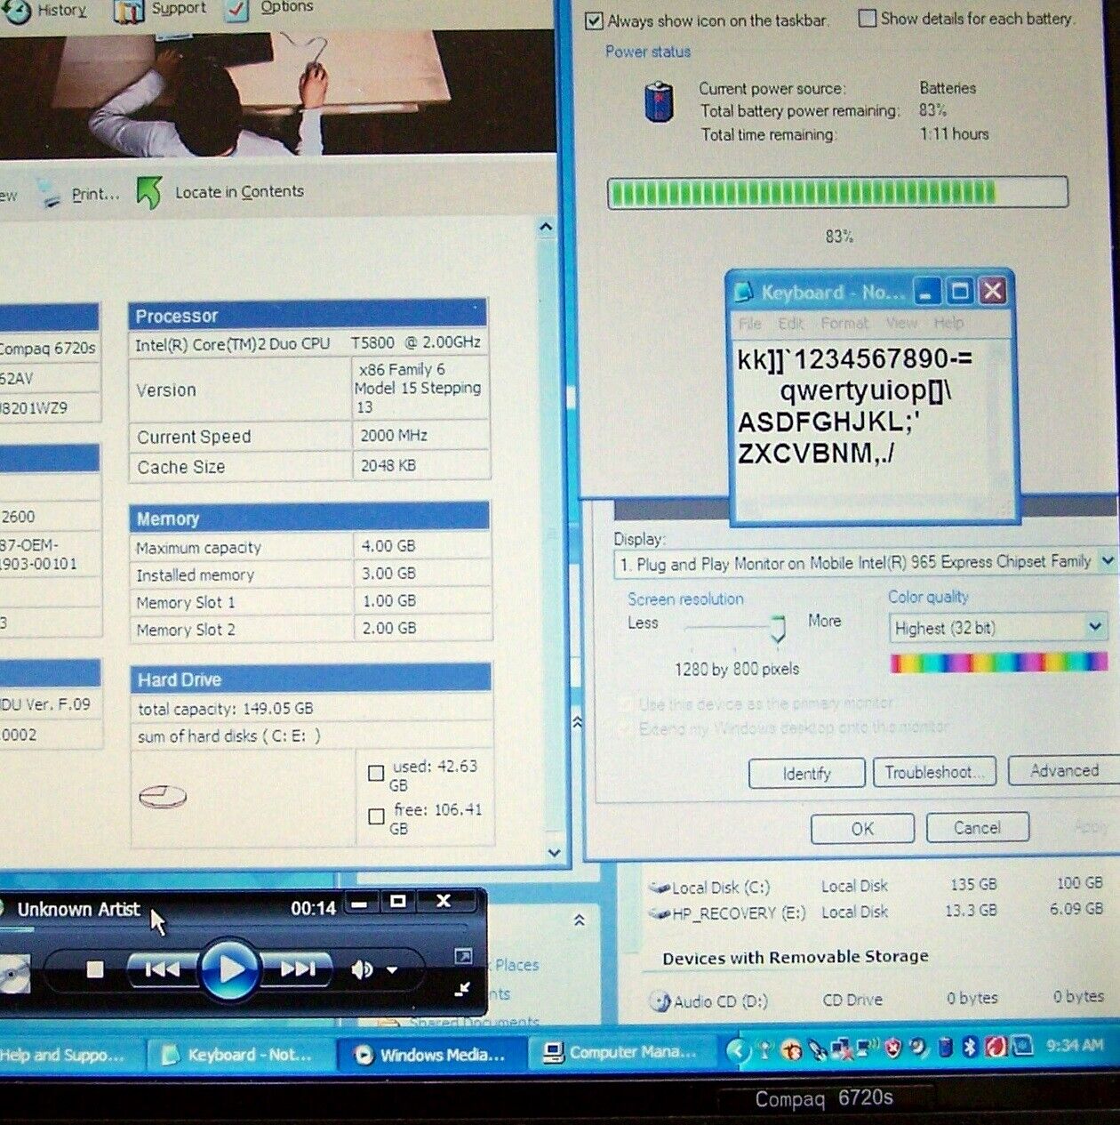
Task: Click the Print icon in Help and Support
Action: pos(50,192)
